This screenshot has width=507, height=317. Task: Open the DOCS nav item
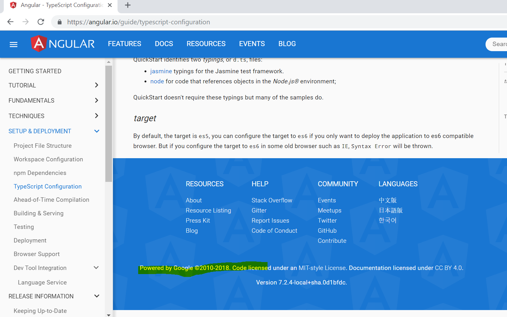tap(164, 44)
